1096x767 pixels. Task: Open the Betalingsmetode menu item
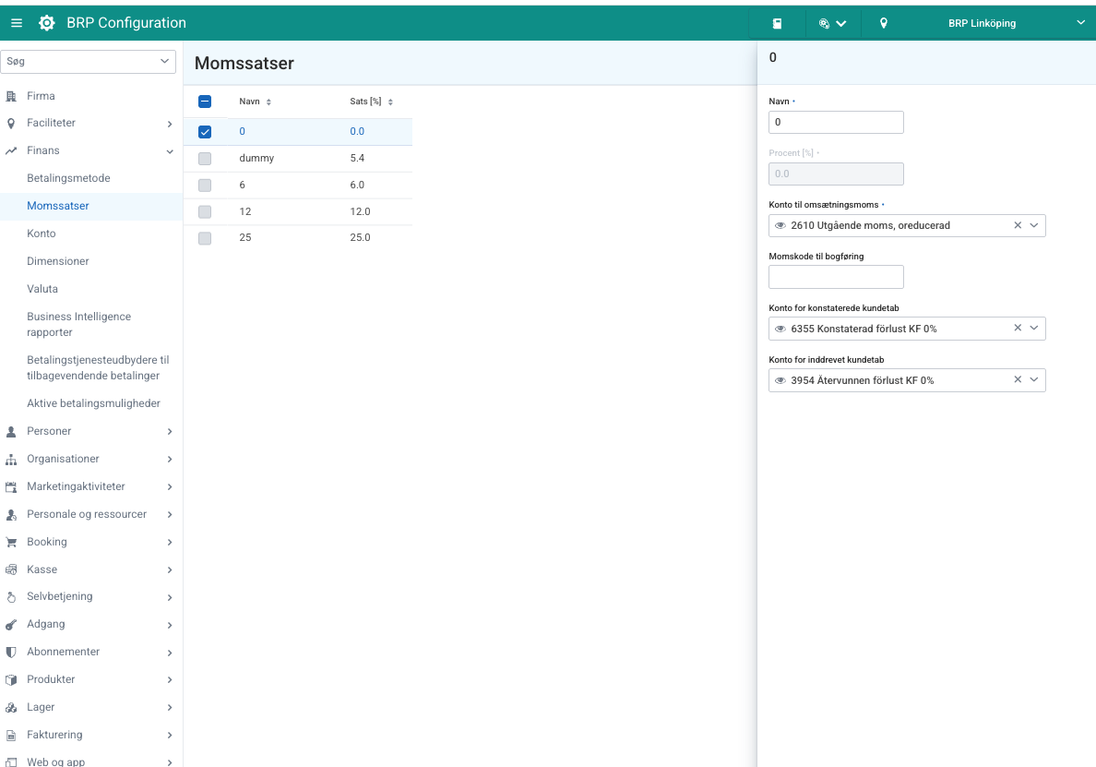tap(68, 178)
